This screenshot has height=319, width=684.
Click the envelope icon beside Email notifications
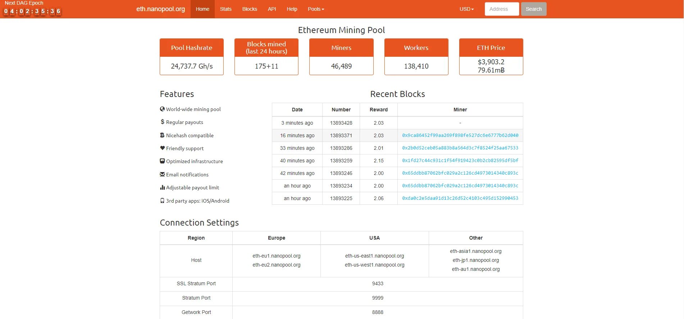click(162, 174)
